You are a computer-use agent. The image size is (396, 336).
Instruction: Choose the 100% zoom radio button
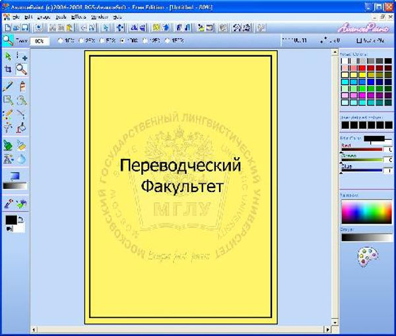pos(123,41)
